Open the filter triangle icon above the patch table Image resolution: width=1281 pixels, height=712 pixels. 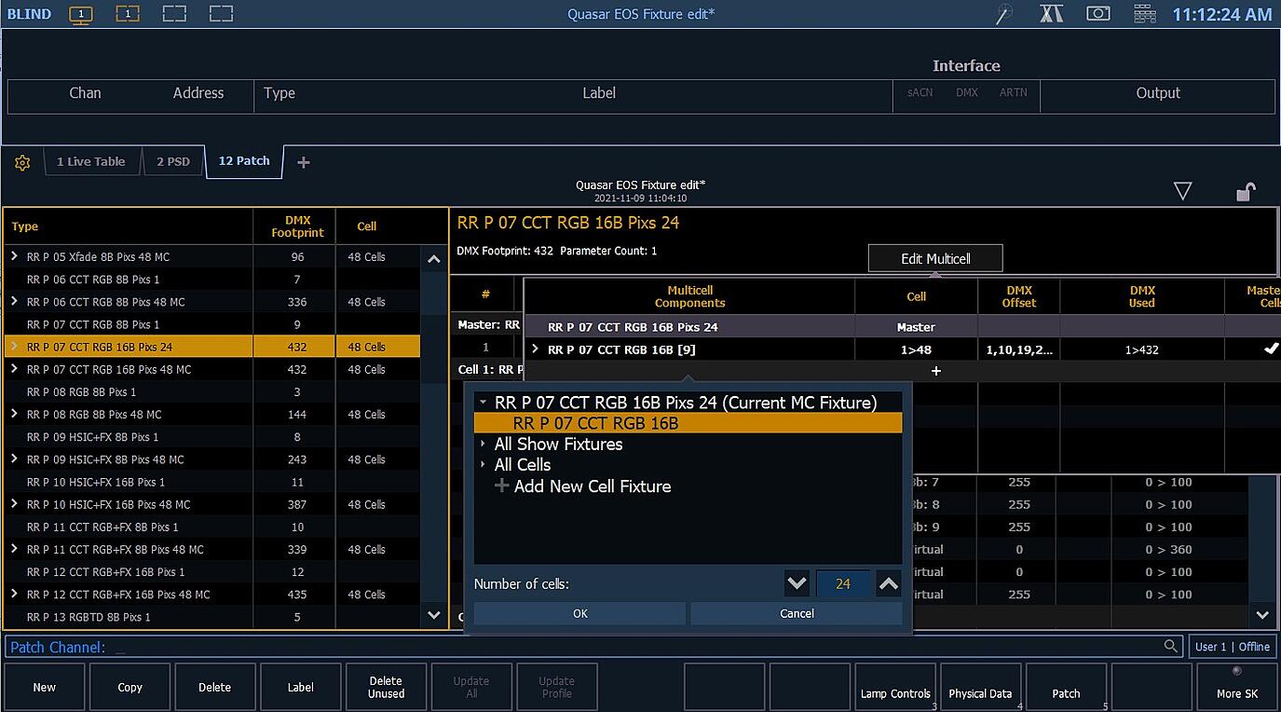1182,191
